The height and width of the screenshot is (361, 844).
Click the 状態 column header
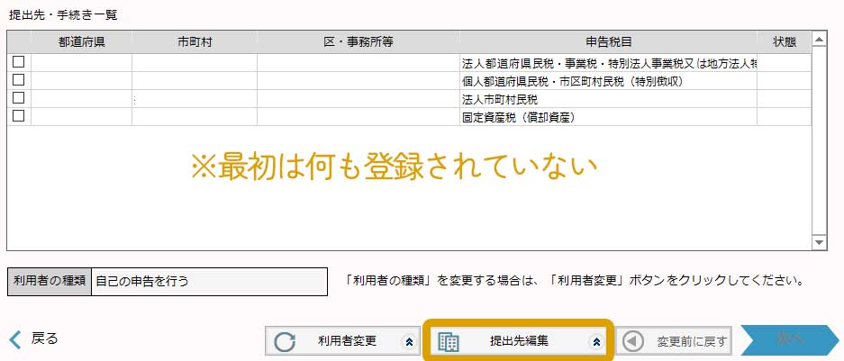click(784, 42)
